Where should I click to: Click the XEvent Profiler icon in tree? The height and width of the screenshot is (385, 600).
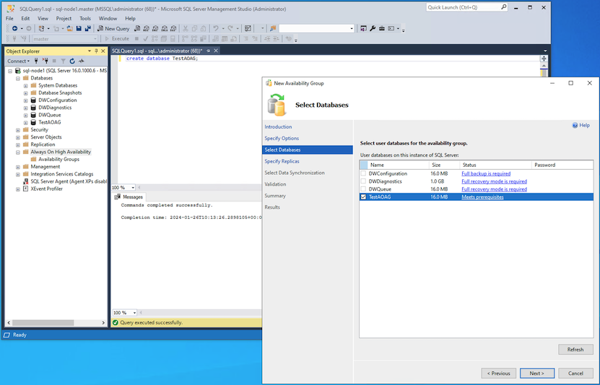26,189
